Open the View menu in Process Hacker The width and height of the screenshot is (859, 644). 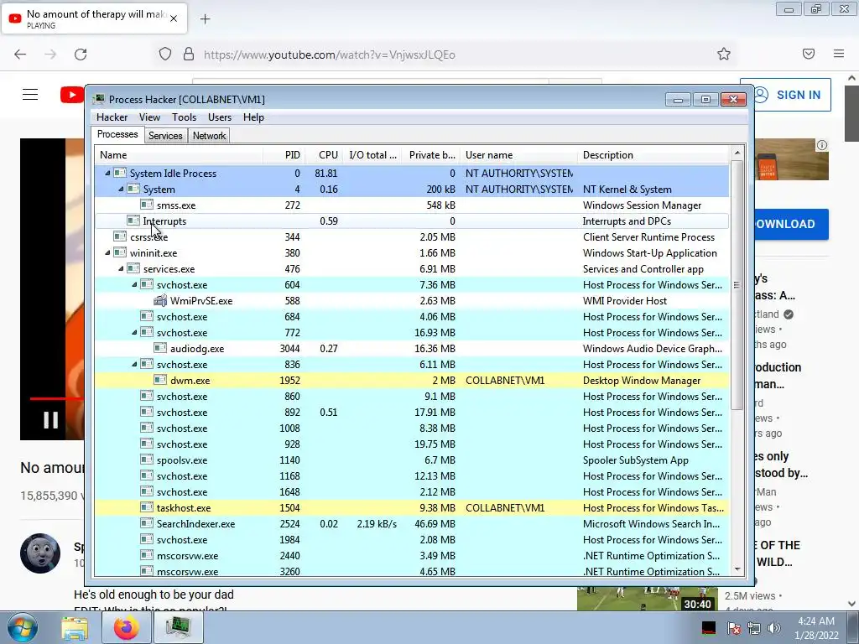point(149,117)
